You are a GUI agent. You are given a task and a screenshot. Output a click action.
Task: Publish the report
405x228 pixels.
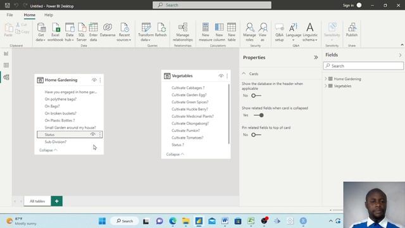[352, 30]
